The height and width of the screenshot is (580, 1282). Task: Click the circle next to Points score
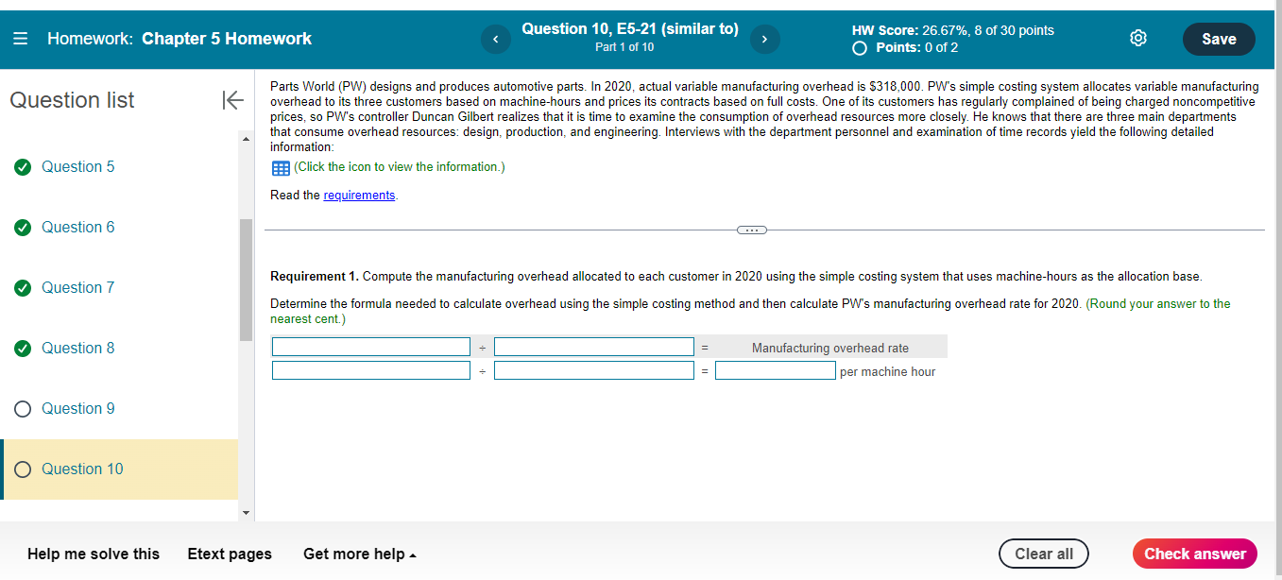tap(859, 45)
